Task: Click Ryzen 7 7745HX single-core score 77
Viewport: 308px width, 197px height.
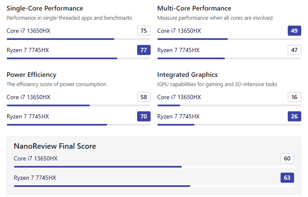Action: 143,50
